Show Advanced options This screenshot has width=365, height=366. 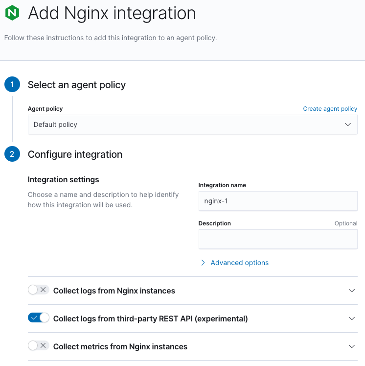(239, 263)
